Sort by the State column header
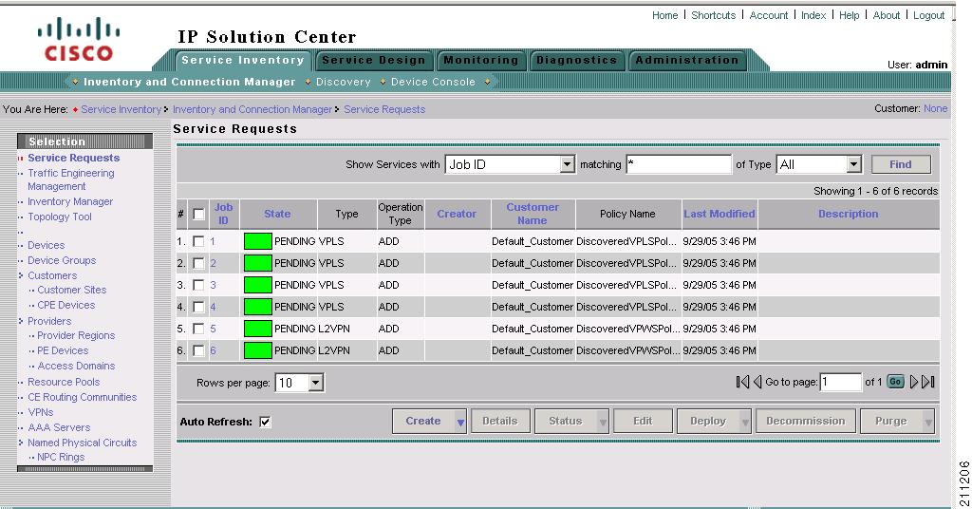This screenshot has width=972, height=509. click(277, 214)
